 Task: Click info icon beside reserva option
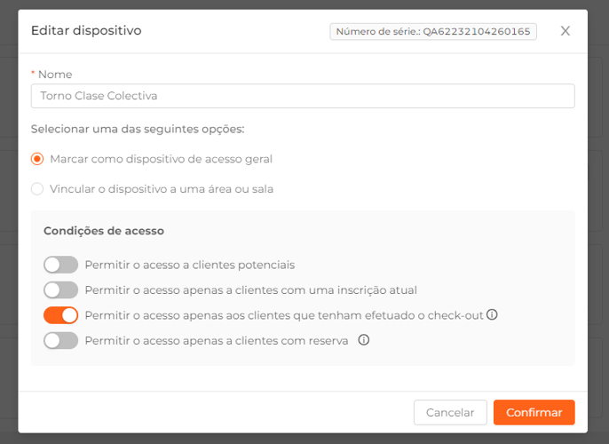tap(364, 340)
